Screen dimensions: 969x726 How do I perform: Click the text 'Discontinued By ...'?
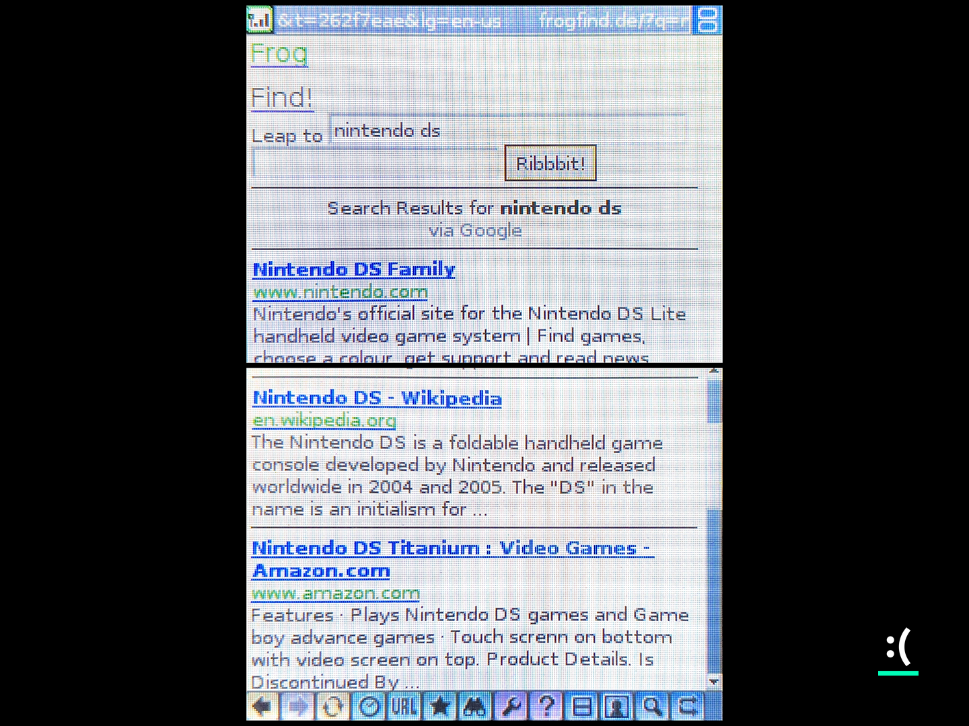click(x=336, y=682)
